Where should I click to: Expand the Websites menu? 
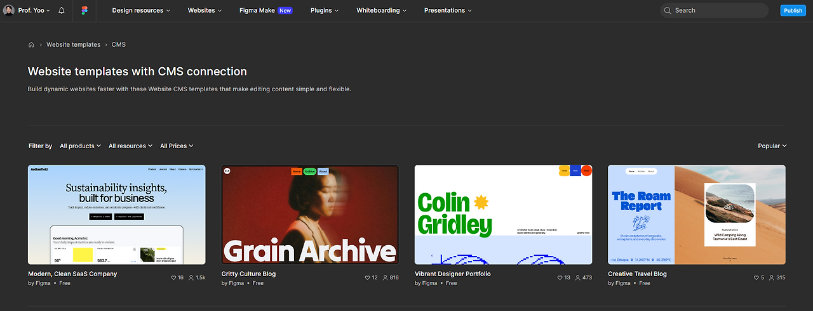[x=205, y=11]
